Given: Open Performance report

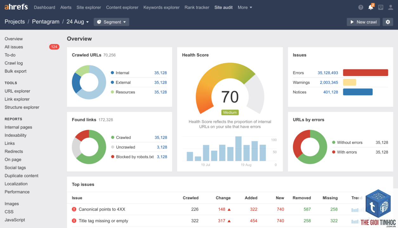Looking at the screenshot, I should point(17,192).
